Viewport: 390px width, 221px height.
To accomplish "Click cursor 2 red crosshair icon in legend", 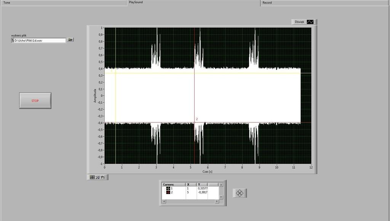I will (x=168, y=192).
